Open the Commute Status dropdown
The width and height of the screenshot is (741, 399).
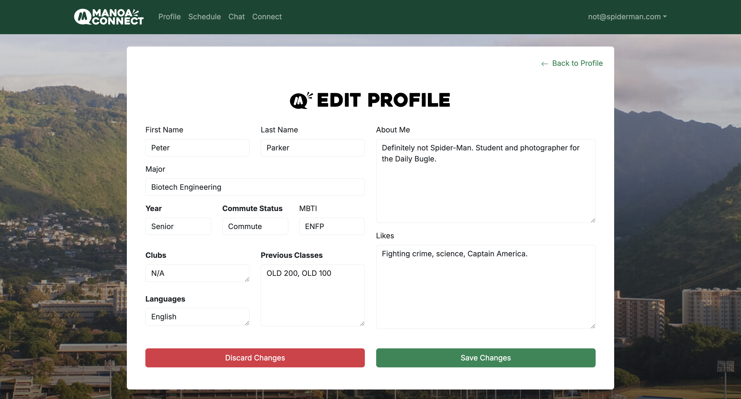click(x=255, y=226)
